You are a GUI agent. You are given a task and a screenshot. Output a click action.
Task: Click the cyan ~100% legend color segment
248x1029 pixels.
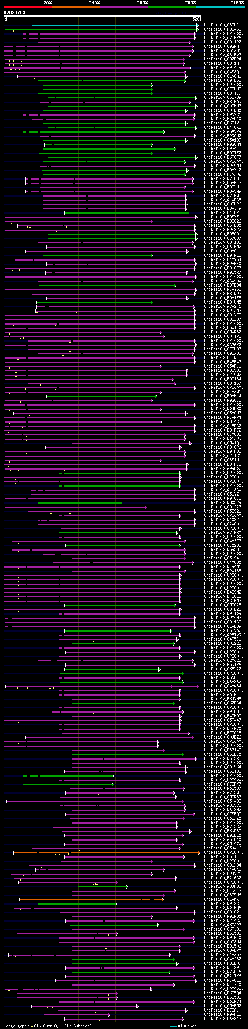coord(220,7)
